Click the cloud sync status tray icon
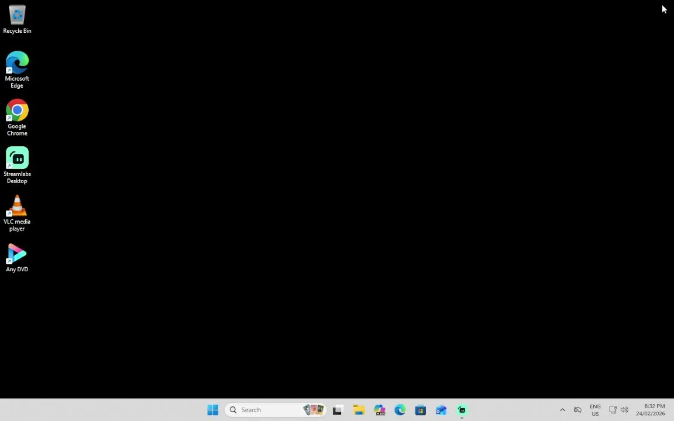This screenshot has height=421, width=674. pos(577,410)
